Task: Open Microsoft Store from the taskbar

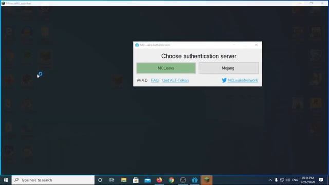Action: pyautogui.click(x=136, y=180)
